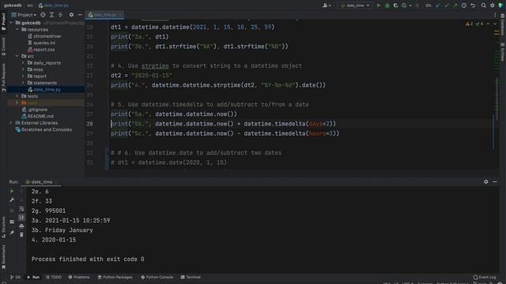Open the Event Log
This screenshot has width=506, height=284.
click(x=485, y=277)
